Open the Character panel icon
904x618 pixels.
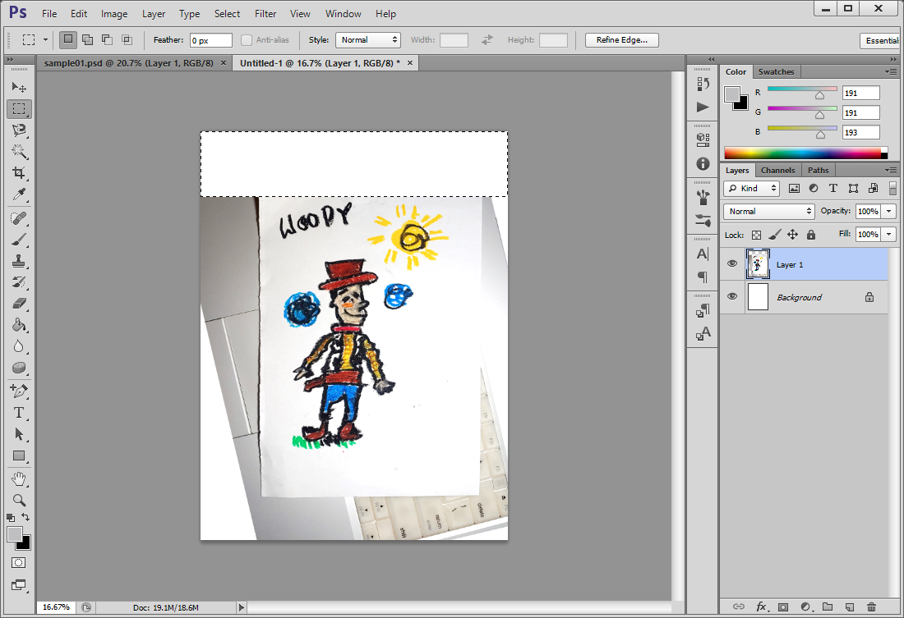pyautogui.click(x=703, y=254)
